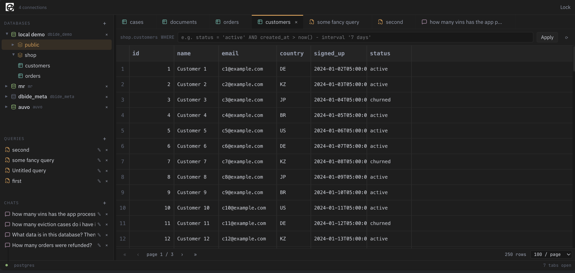Screen dimensions: 575x273
Task: Open the 'how many vins' chat tab
Action: pos(462,22)
